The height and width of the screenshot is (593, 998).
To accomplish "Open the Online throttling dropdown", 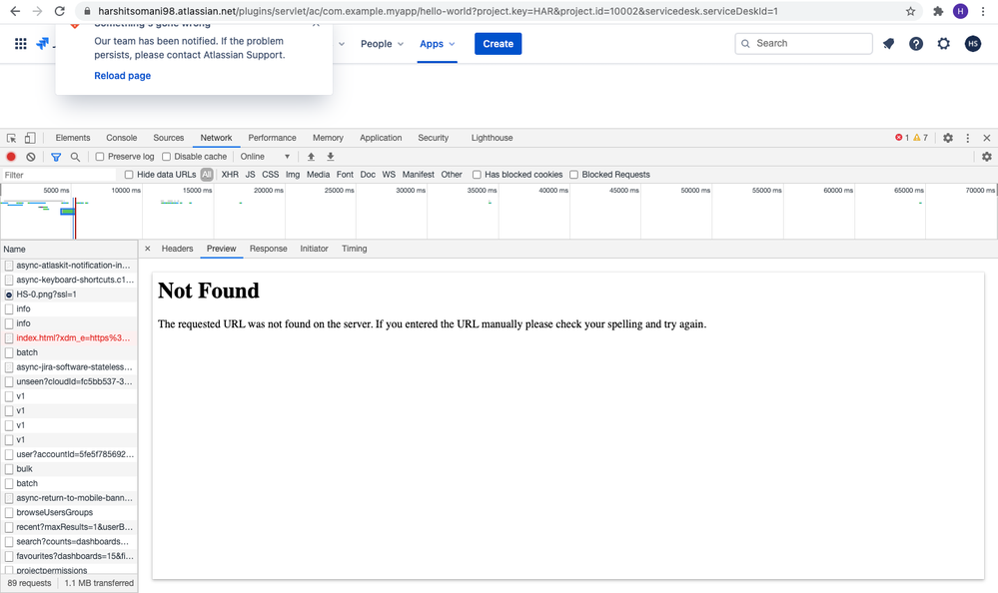I will click(265, 157).
